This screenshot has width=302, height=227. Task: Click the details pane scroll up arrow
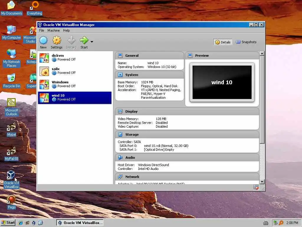[x=262, y=54]
